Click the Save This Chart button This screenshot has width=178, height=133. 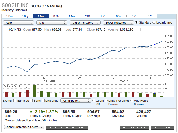click(x=162, y=128)
